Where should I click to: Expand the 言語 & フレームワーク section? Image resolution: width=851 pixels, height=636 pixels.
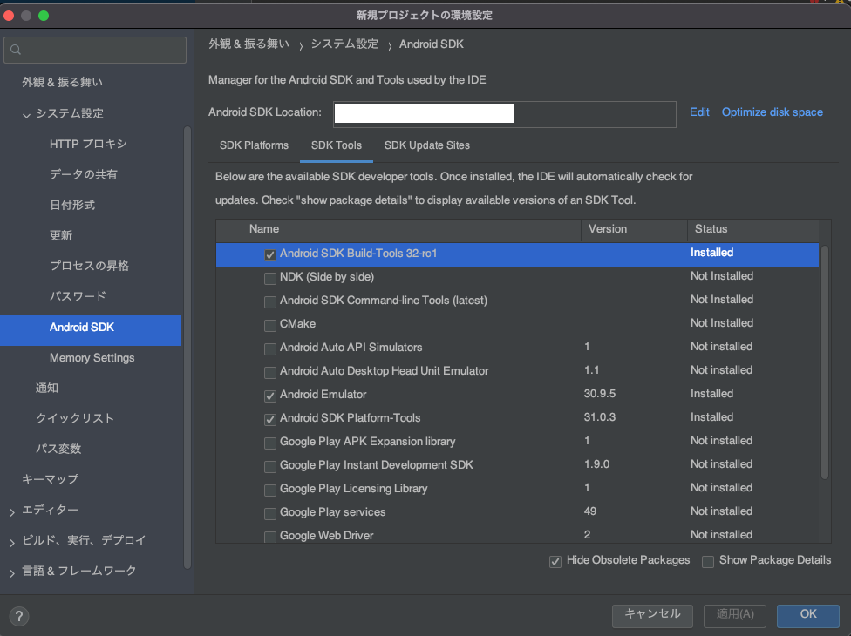[x=12, y=572]
